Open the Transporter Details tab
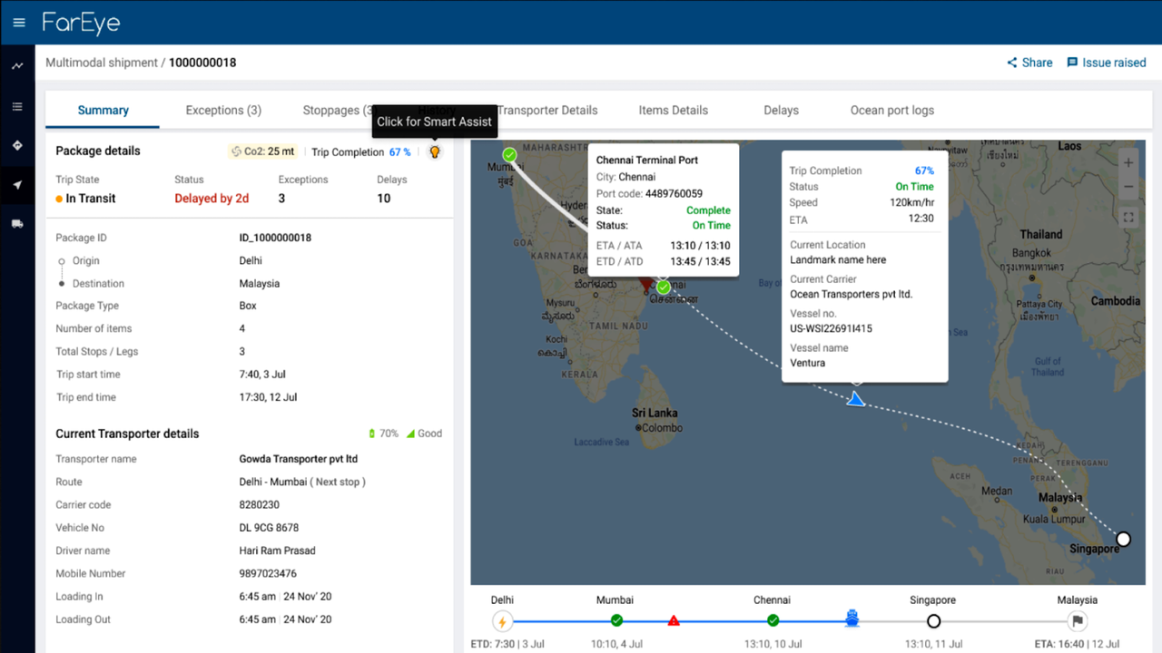 click(547, 110)
